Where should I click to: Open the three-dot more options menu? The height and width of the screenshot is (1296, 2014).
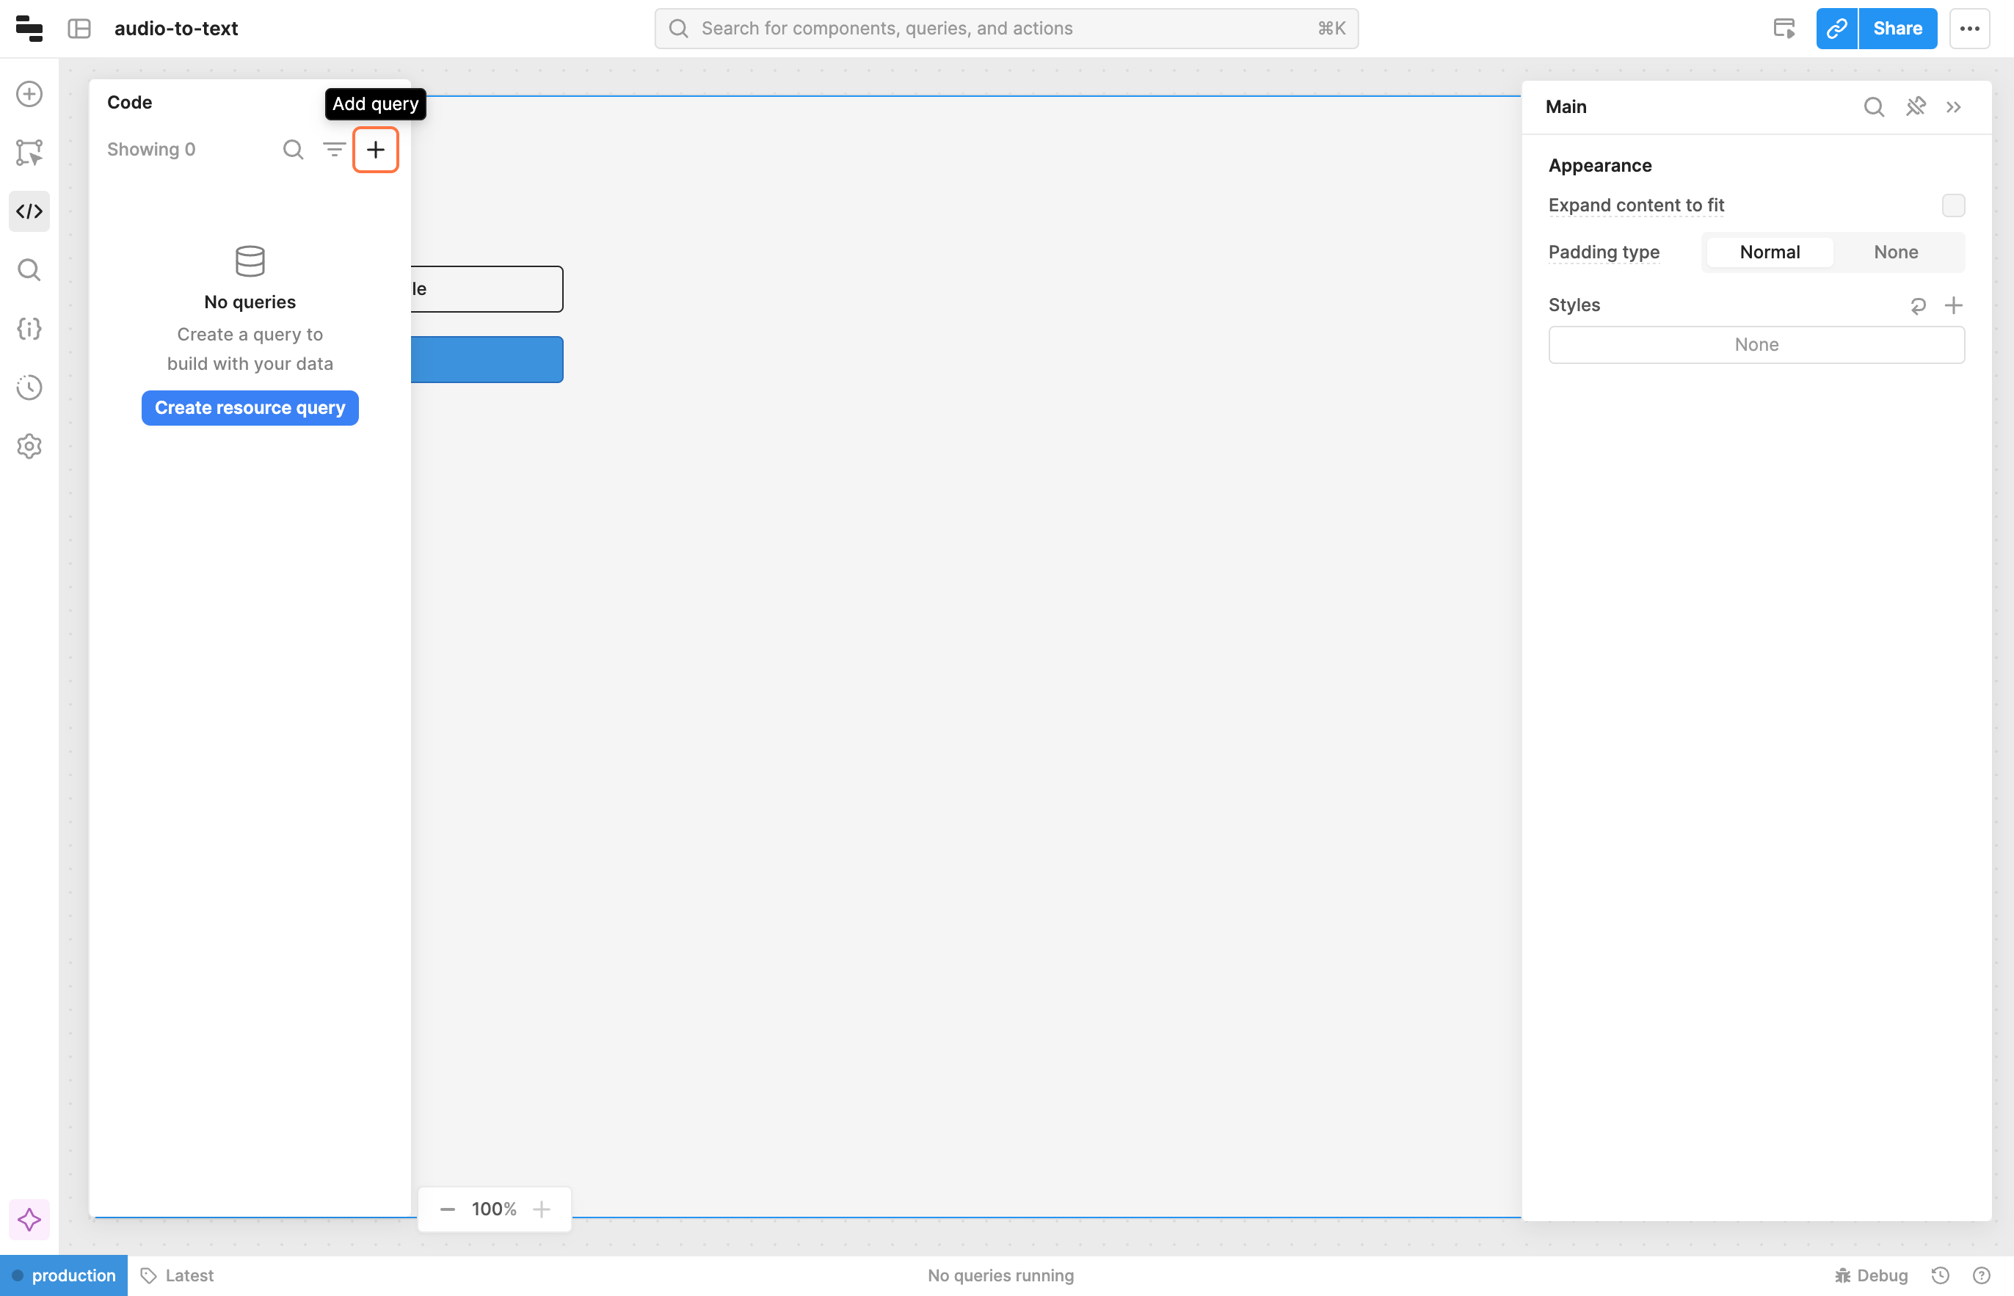[1969, 29]
